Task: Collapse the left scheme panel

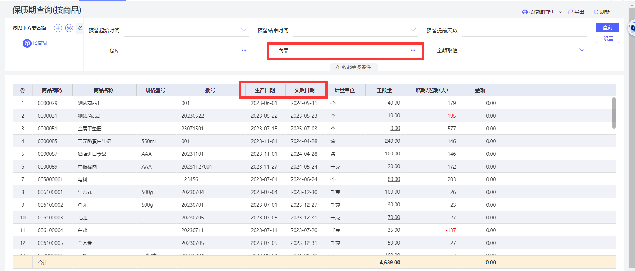Action: point(80,28)
